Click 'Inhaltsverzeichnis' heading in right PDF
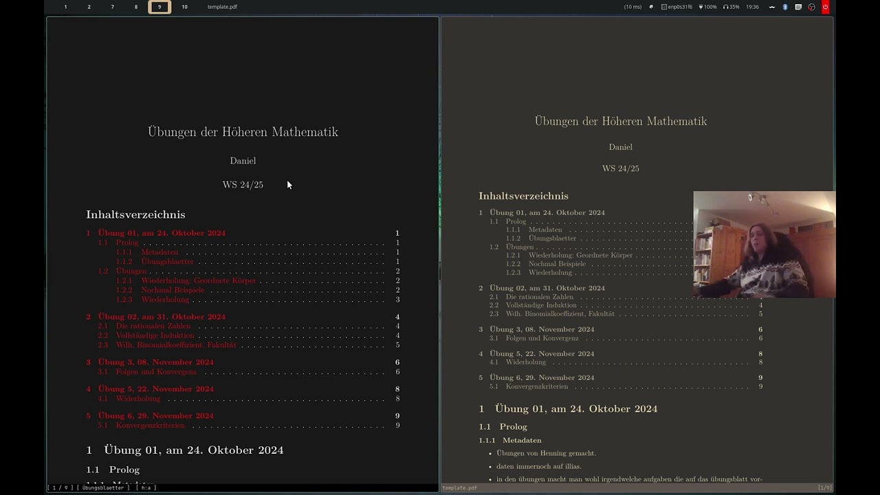 point(523,196)
